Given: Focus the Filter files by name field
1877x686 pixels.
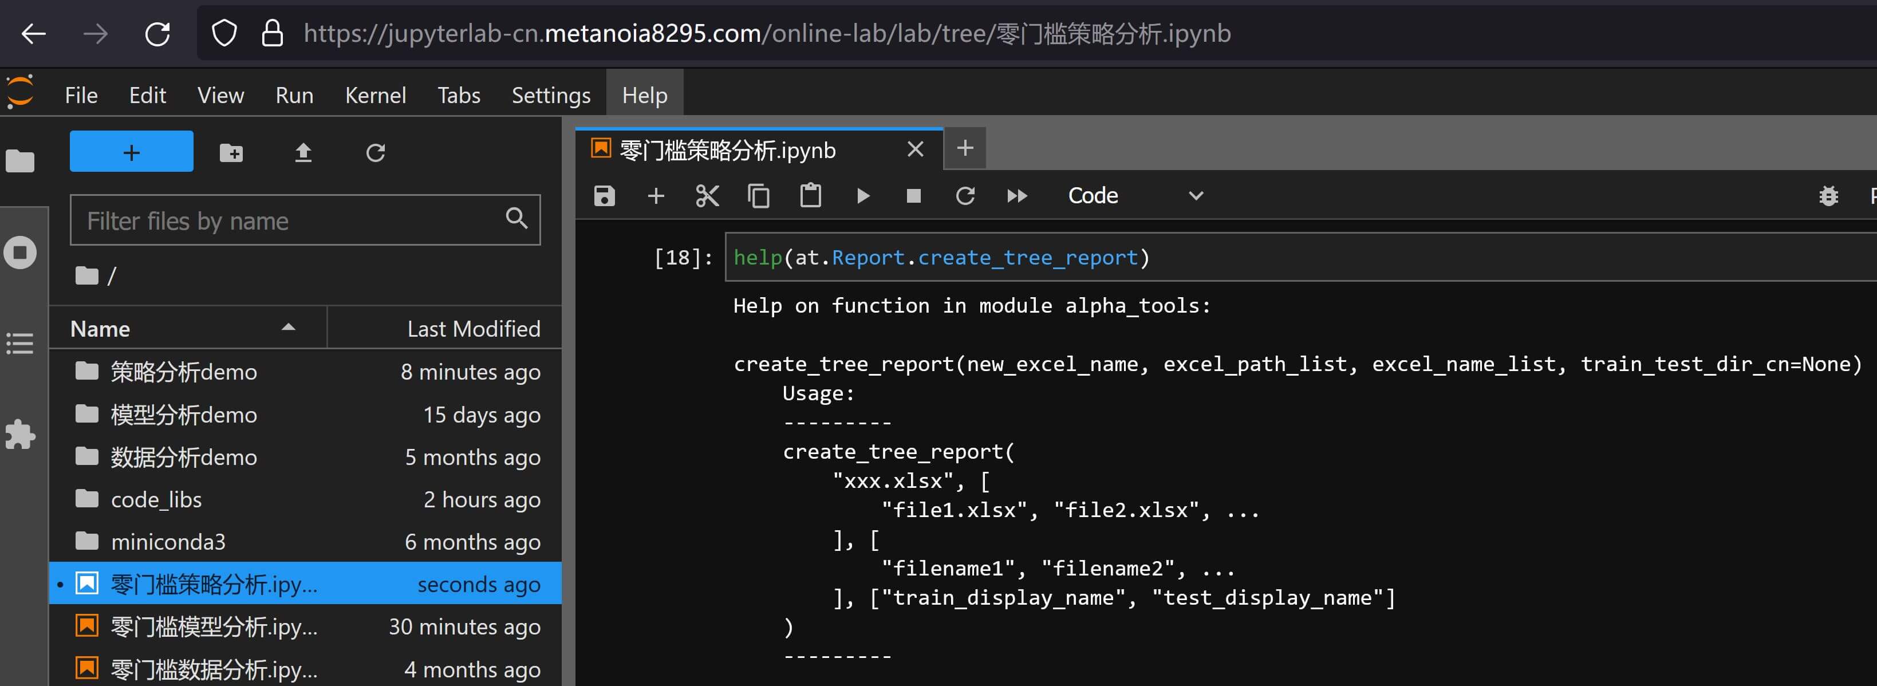Looking at the screenshot, I should click(291, 220).
